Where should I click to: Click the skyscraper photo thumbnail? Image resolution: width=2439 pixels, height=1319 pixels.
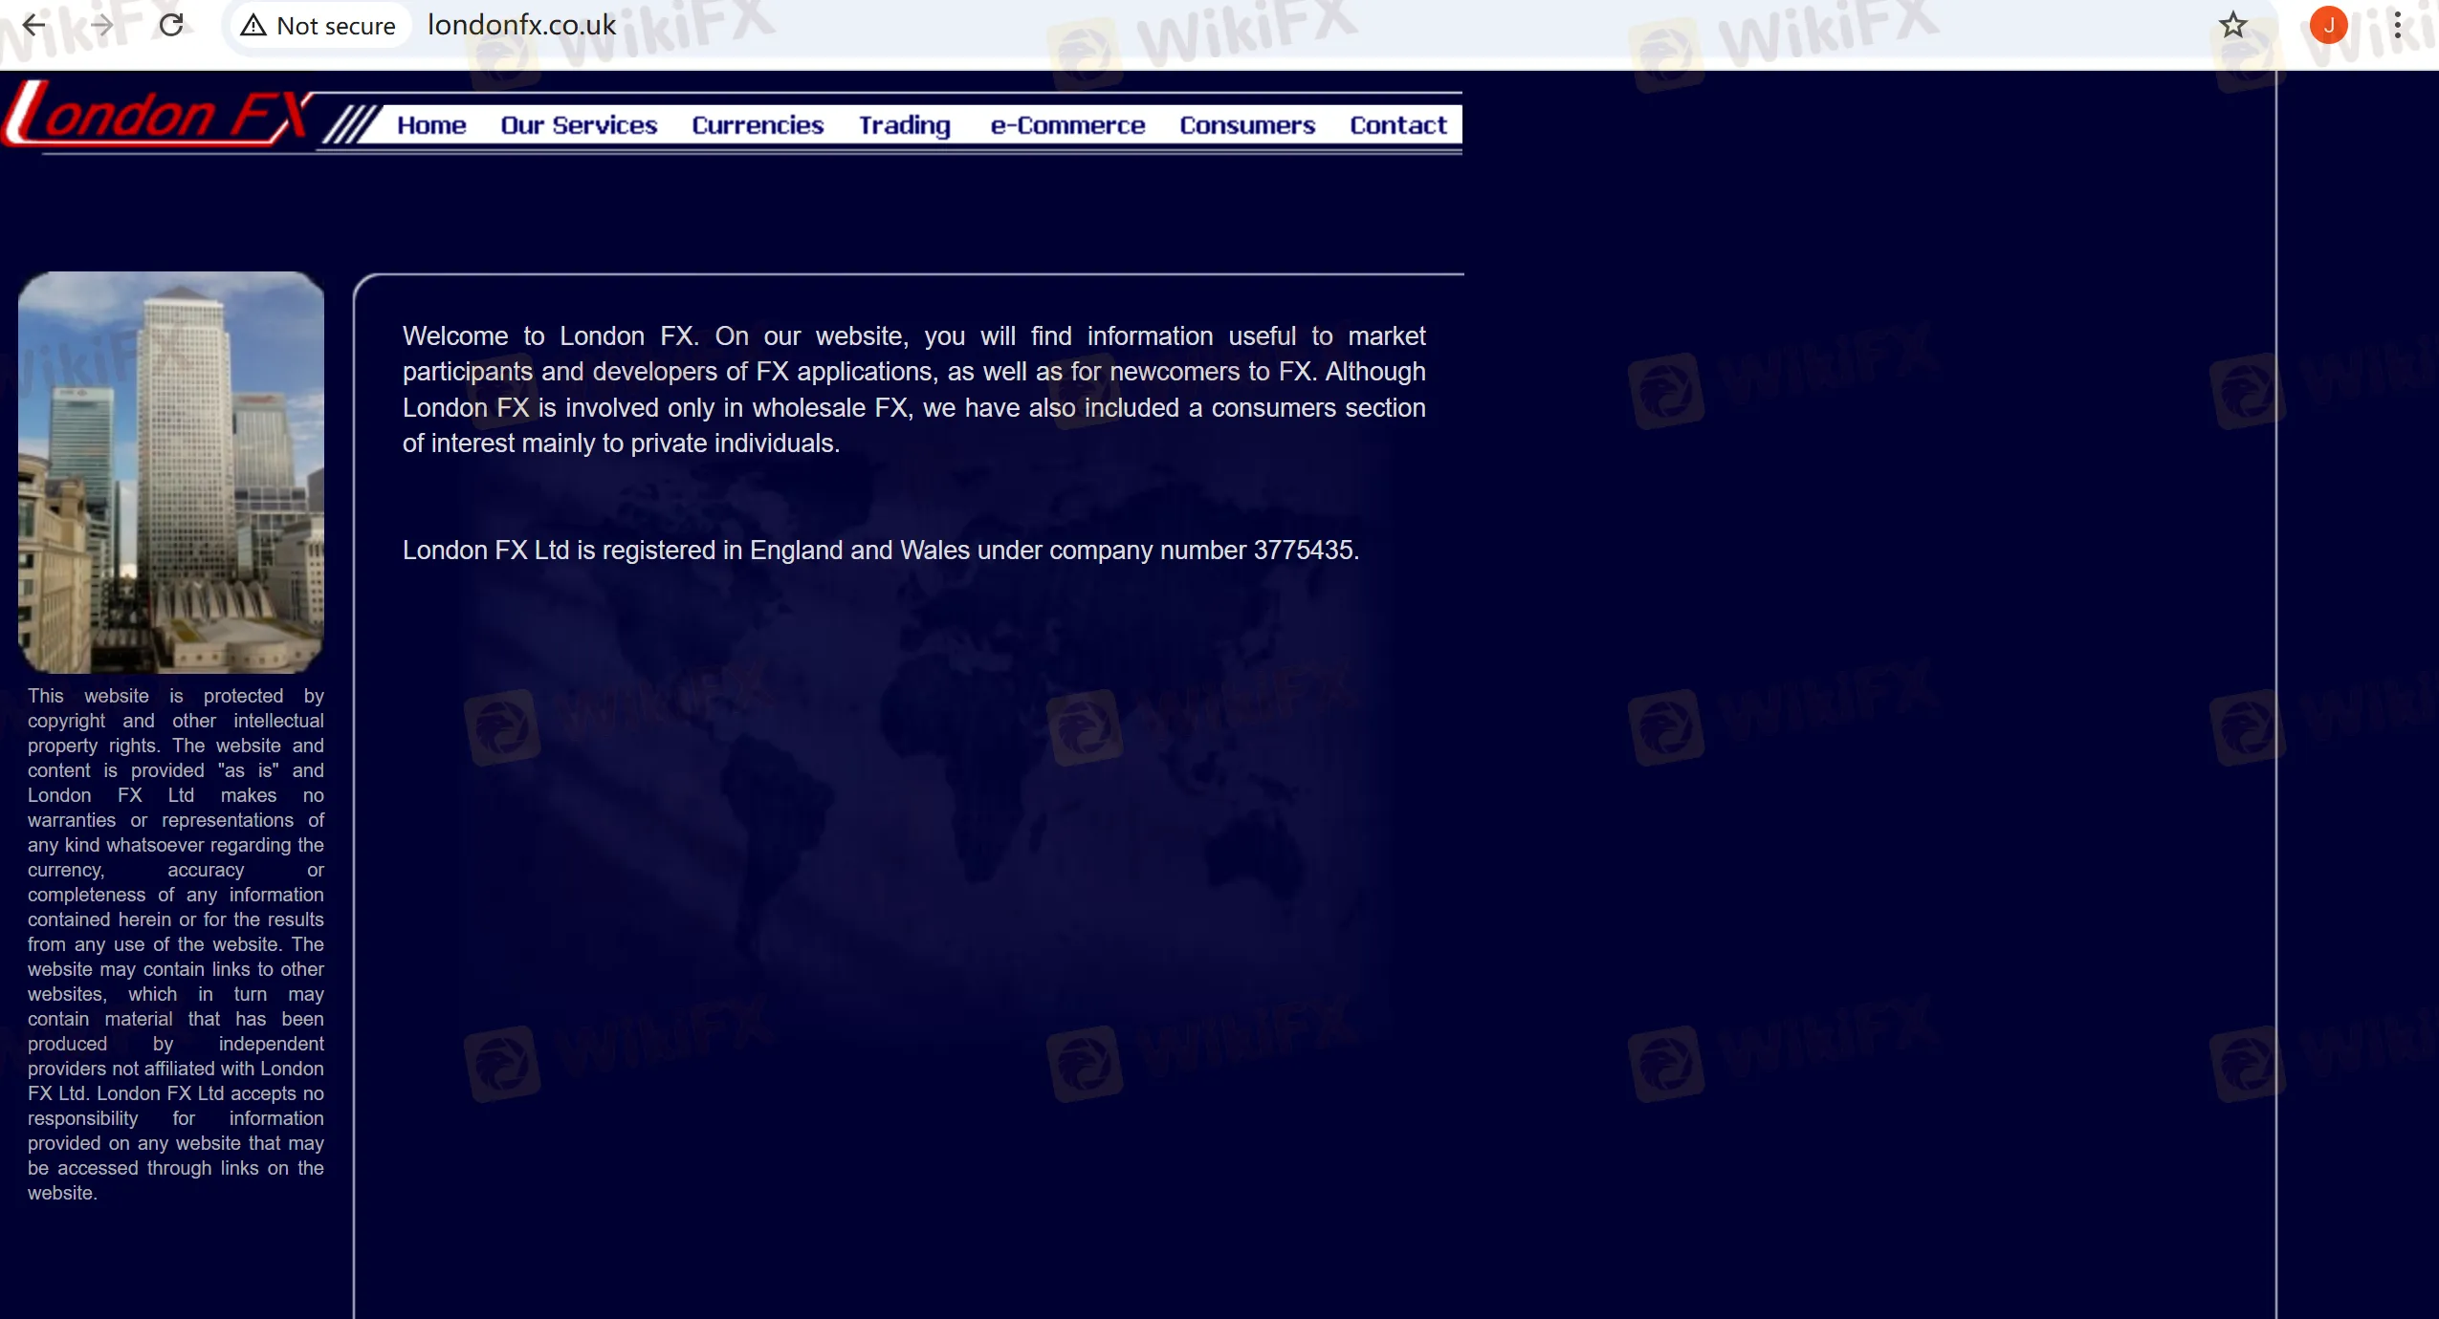171,472
